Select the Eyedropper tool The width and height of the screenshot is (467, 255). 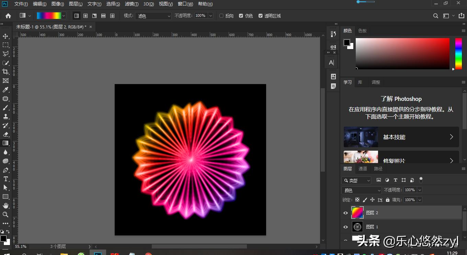click(5, 90)
